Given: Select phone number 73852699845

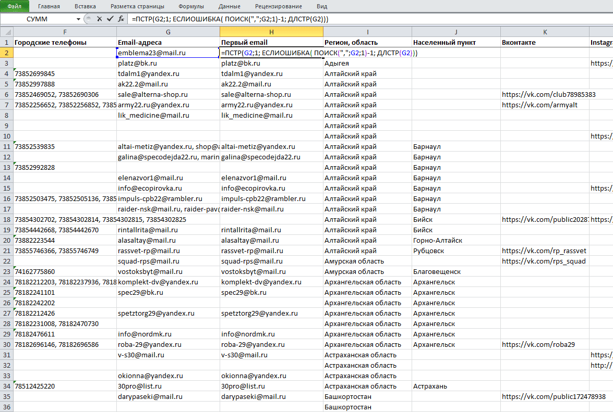Looking at the screenshot, I should pos(65,73).
